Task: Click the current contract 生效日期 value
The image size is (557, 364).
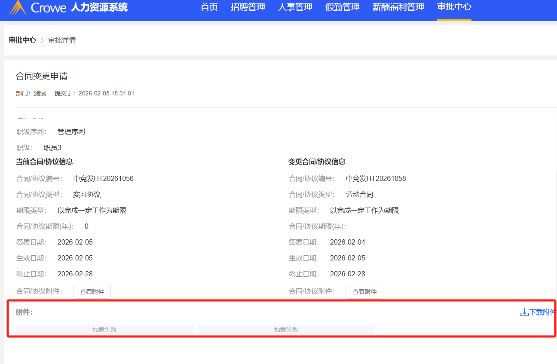Action: pyautogui.click(x=75, y=258)
